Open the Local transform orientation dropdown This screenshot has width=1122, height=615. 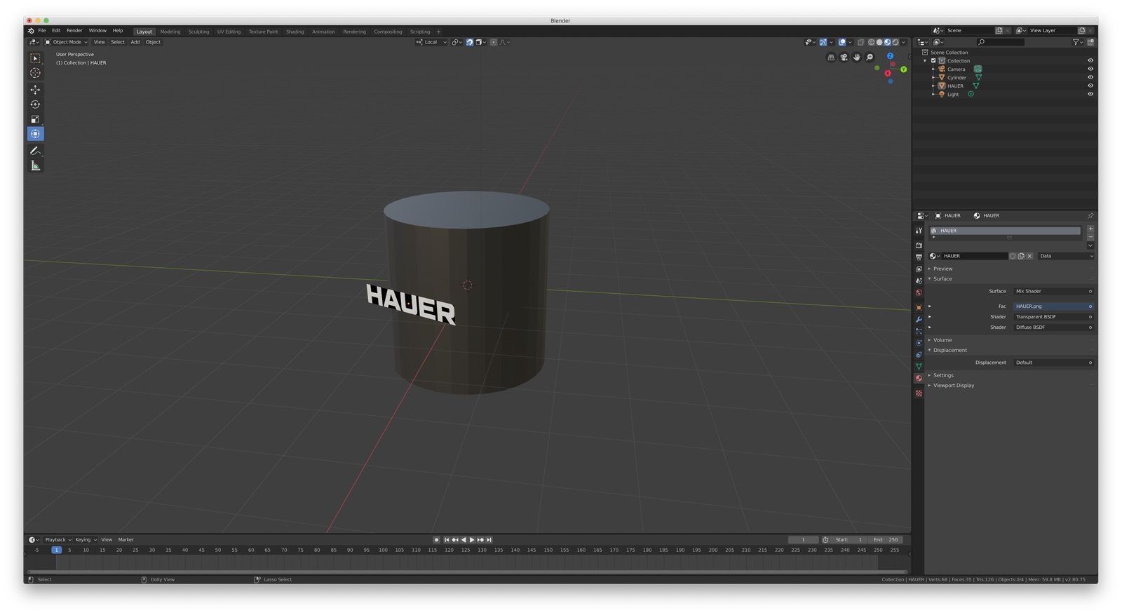pyautogui.click(x=431, y=42)
